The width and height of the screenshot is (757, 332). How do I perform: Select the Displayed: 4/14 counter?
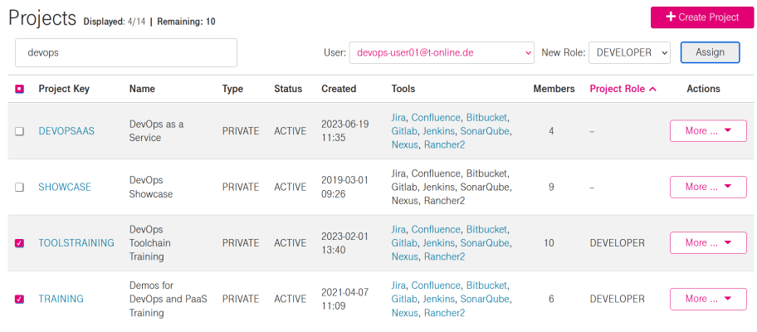coord(115,22)
